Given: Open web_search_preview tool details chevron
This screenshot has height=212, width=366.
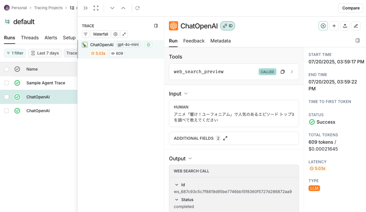Looking at the screenshot, I should 292,72.
